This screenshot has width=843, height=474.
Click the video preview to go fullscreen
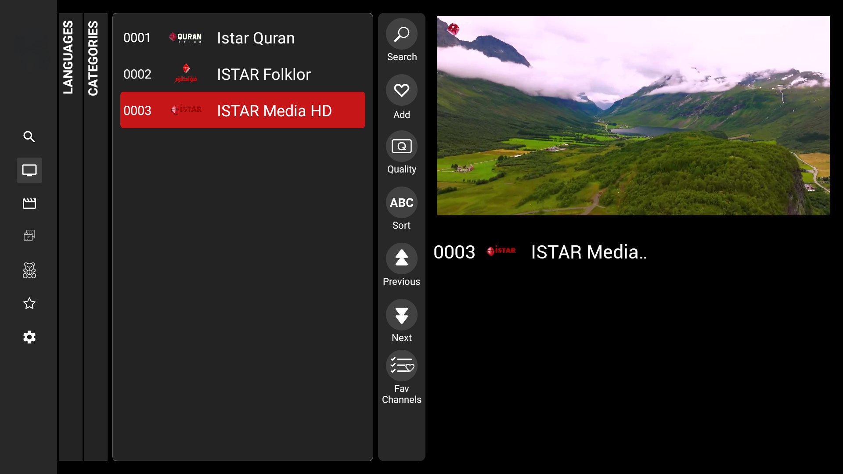pos(632,115)
